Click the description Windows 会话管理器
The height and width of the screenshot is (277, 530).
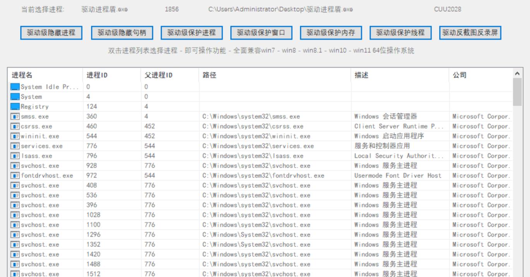(x=386, y=116)
